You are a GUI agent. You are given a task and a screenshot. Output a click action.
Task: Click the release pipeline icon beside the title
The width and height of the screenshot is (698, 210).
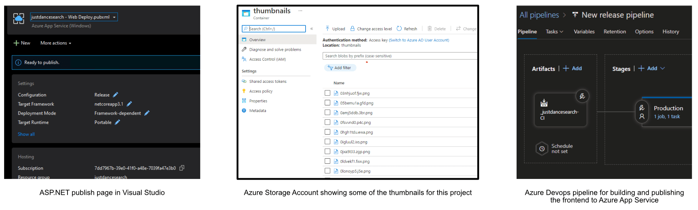pos(575,15)
